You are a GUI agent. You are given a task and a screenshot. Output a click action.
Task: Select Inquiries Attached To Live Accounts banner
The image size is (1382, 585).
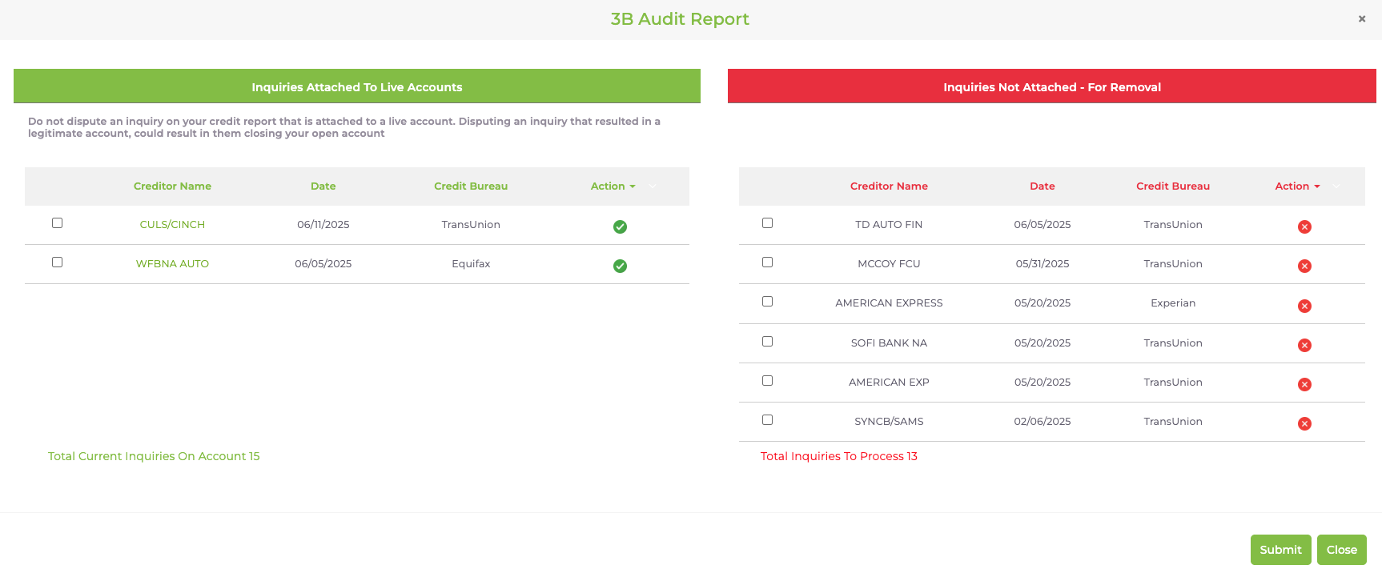coord(357,86)
